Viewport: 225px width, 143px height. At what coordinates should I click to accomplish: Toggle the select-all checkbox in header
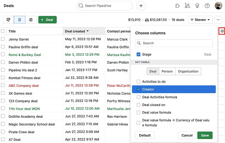[3, 31]
